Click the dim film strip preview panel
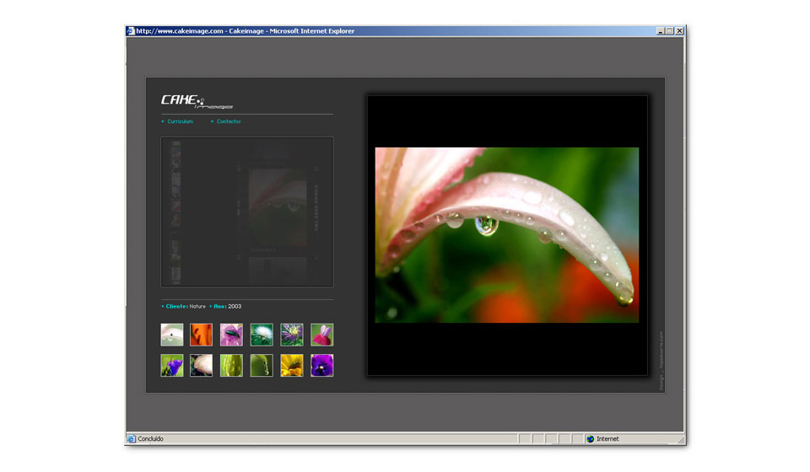Screen dimensions: 810x472 click(246, 212)
